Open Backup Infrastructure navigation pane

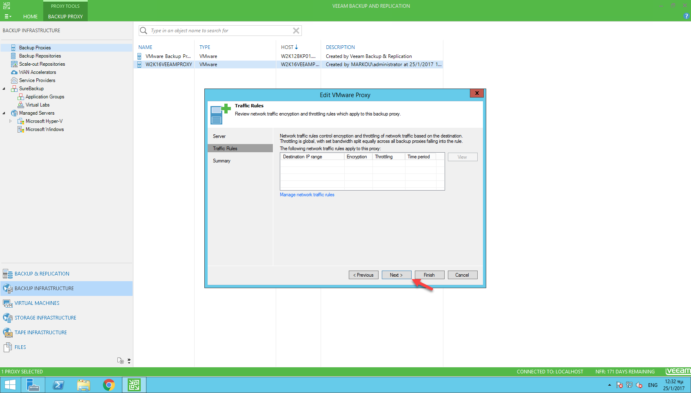click(66, 289)
